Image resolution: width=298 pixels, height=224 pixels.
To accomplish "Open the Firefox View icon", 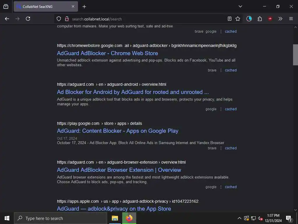I will click(6, 6).
